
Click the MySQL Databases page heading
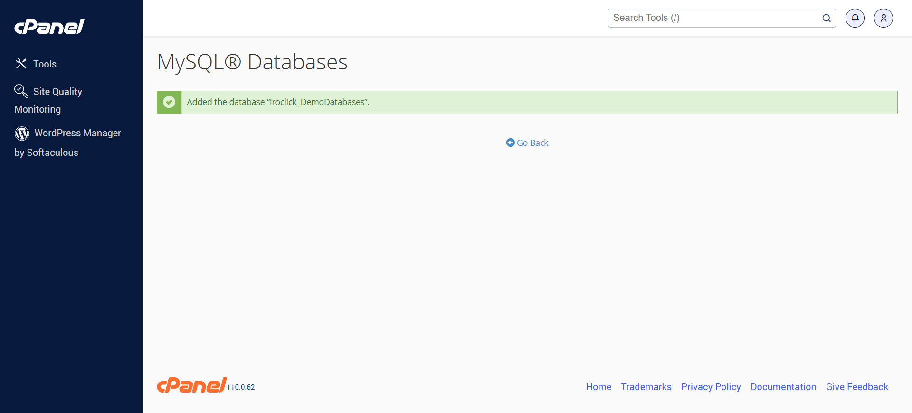252,62
